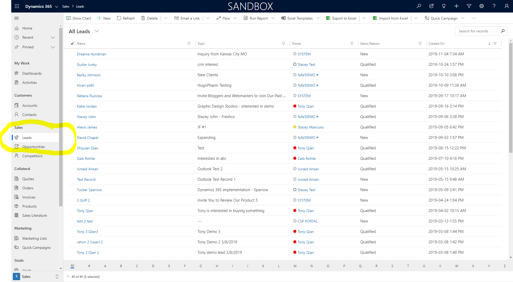513x282 pixels.
Task: Click New to create a lead
Action: [x=104, y=18]
